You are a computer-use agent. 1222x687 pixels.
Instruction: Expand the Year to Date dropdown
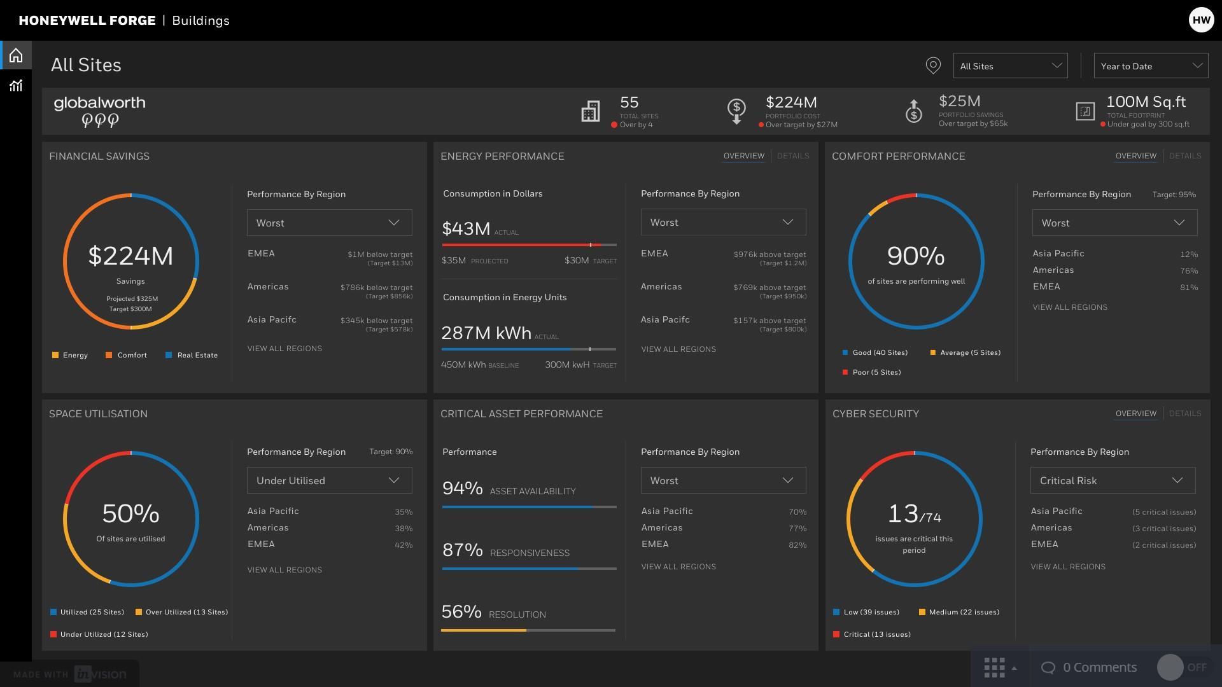point(1150,66)
